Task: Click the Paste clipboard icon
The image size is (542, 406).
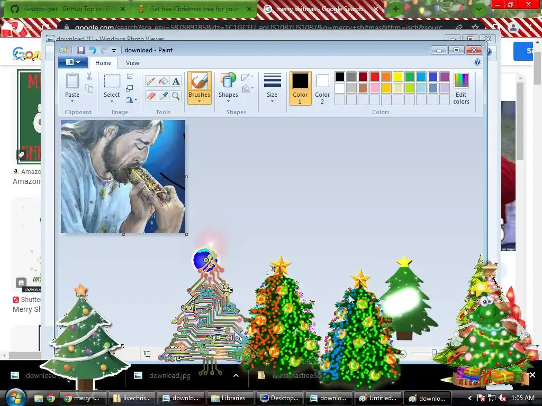Action: tap(72, 81)
